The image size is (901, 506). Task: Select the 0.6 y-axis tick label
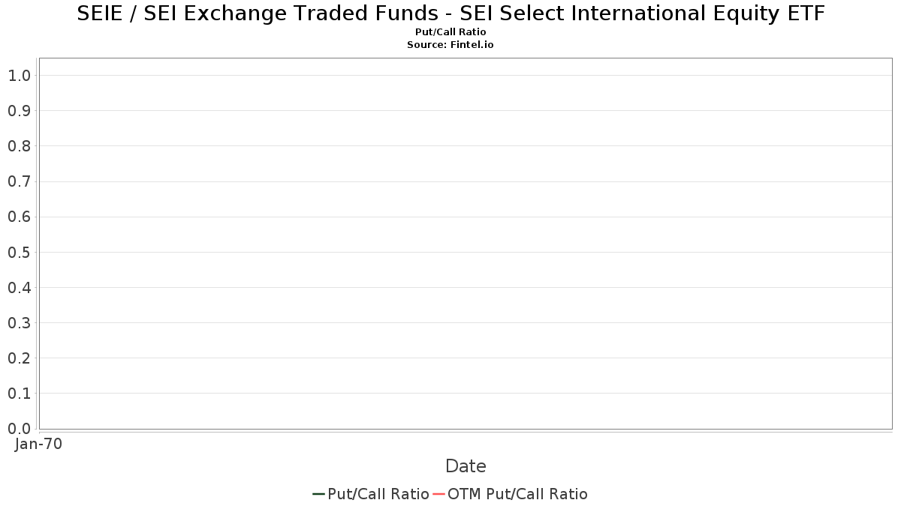click(x=19, y=217)
